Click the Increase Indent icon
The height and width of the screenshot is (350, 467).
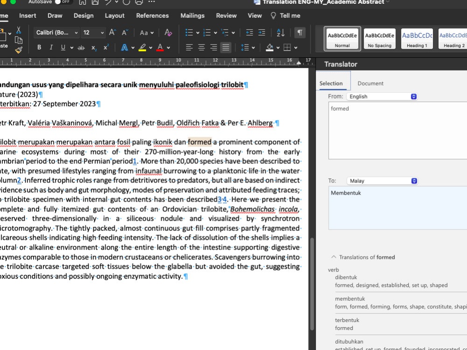(x=262, y=33)
